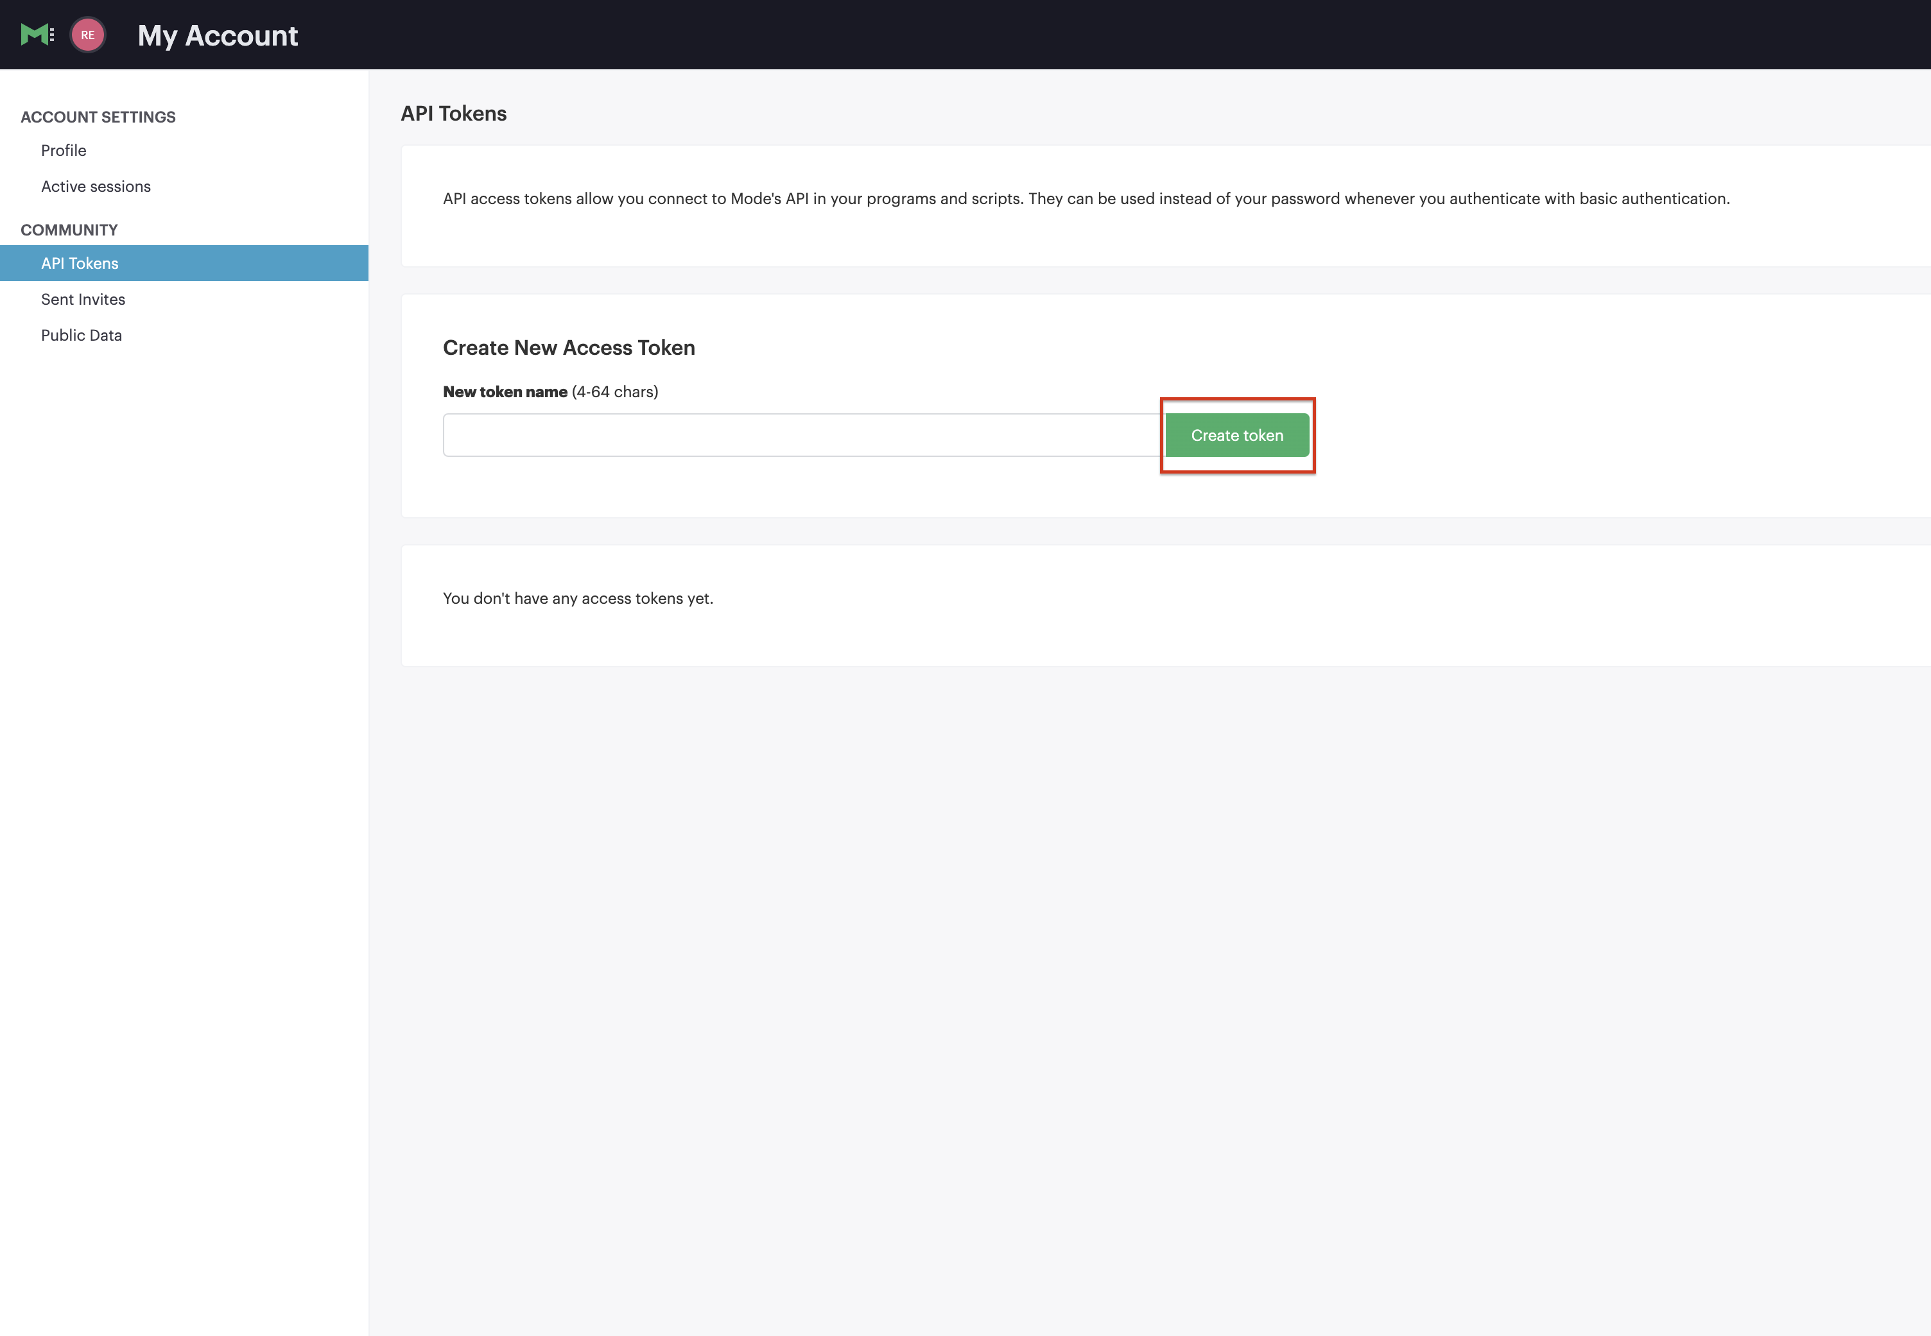Click the My Account header title
The image size is (1931, 1336).
(218, 35)
